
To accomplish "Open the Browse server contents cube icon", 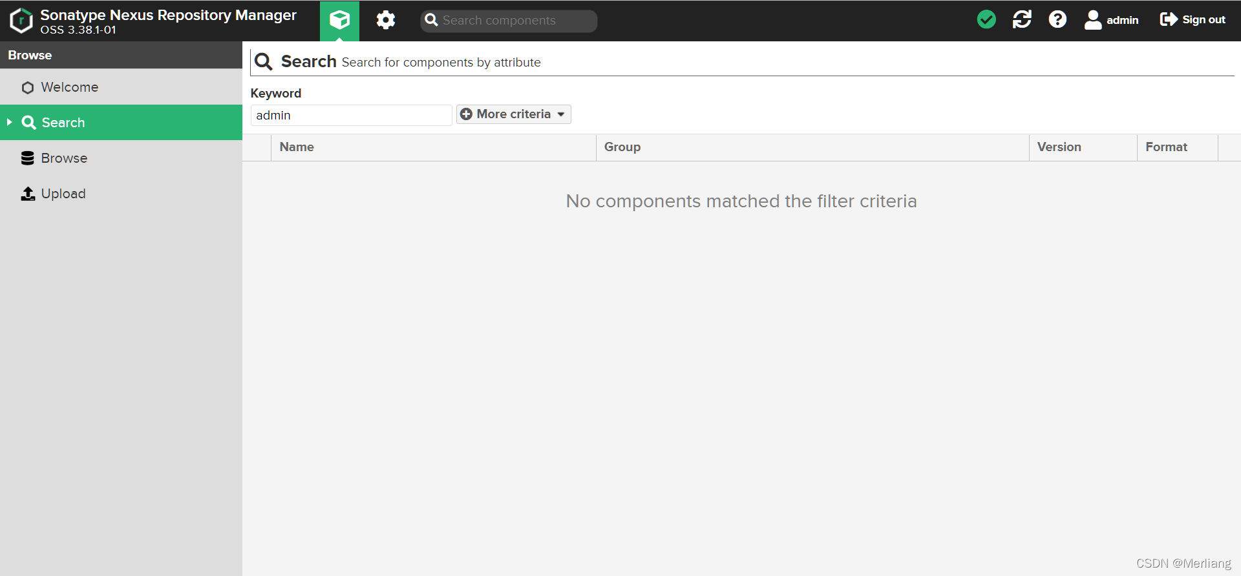I will pyautogui.click(x=339, y=21).
